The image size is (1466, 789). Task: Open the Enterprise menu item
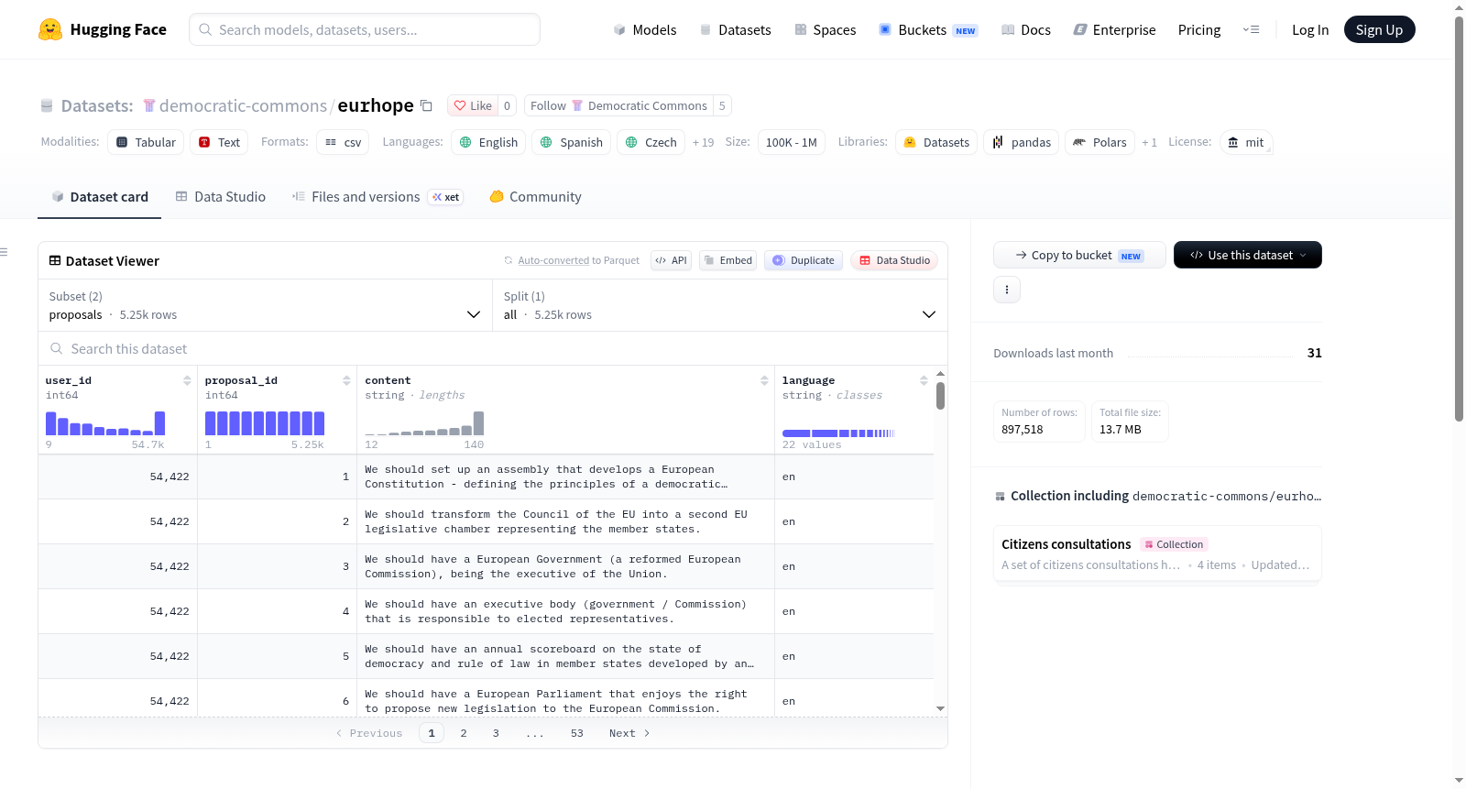coord(1115,30)
